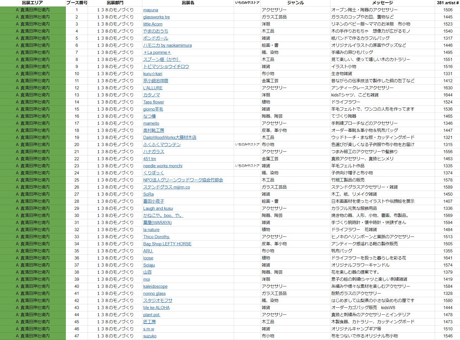460x340 pixels.
Task: Open the mayuna exhibitor link
Action: click(x=151, y=10)
